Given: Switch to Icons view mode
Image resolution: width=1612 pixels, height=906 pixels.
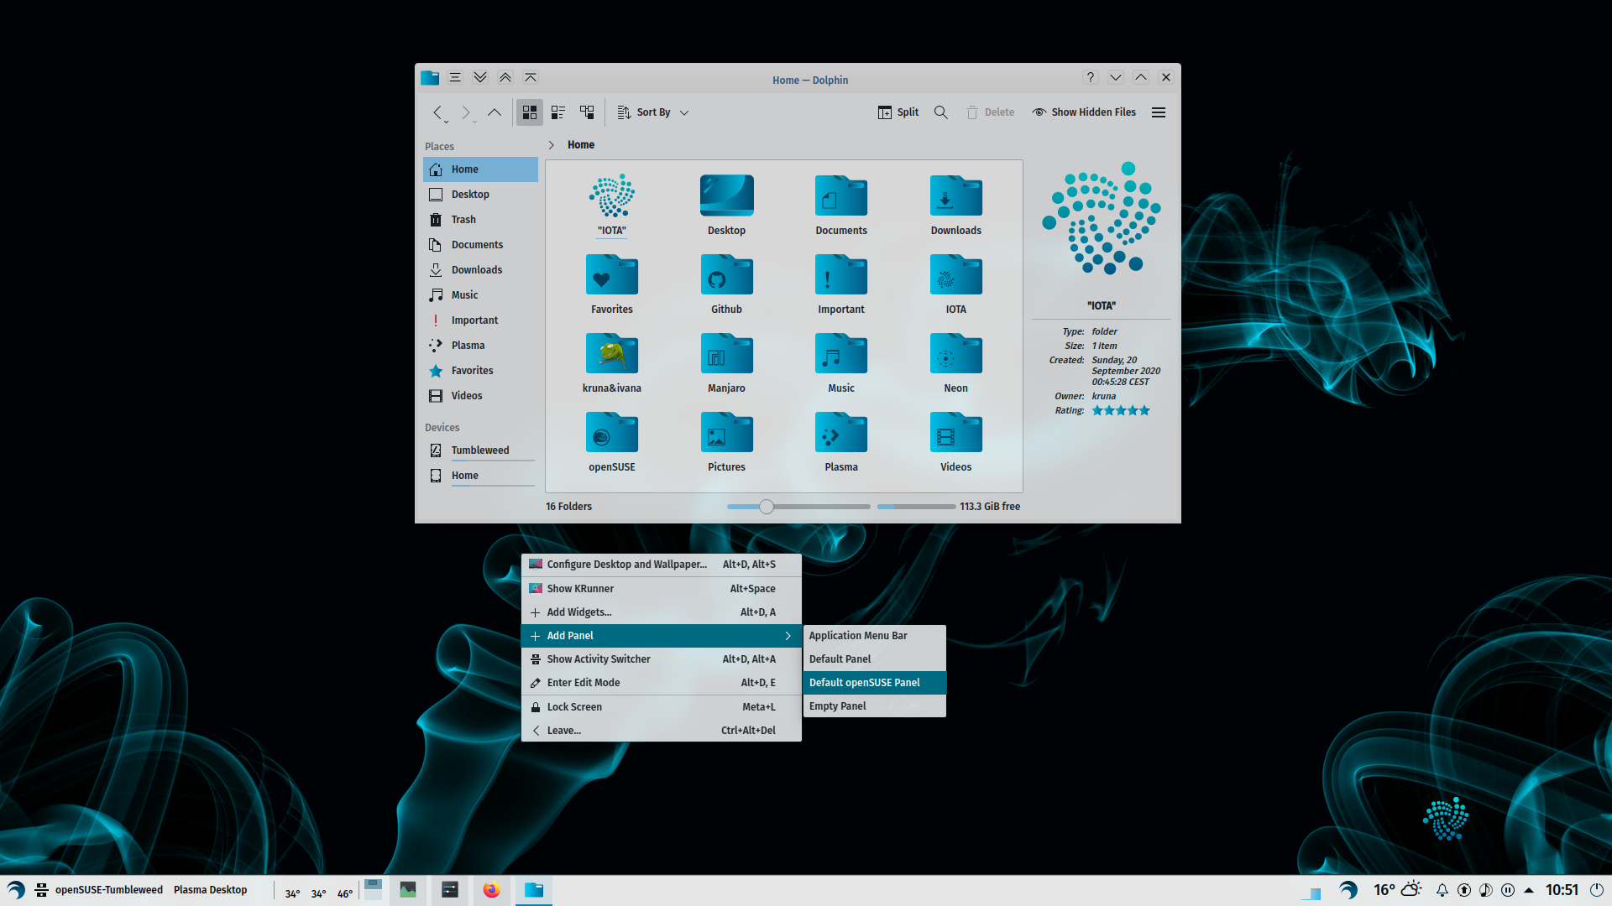Looking at the screenshot, I should [x=530, y=112].
